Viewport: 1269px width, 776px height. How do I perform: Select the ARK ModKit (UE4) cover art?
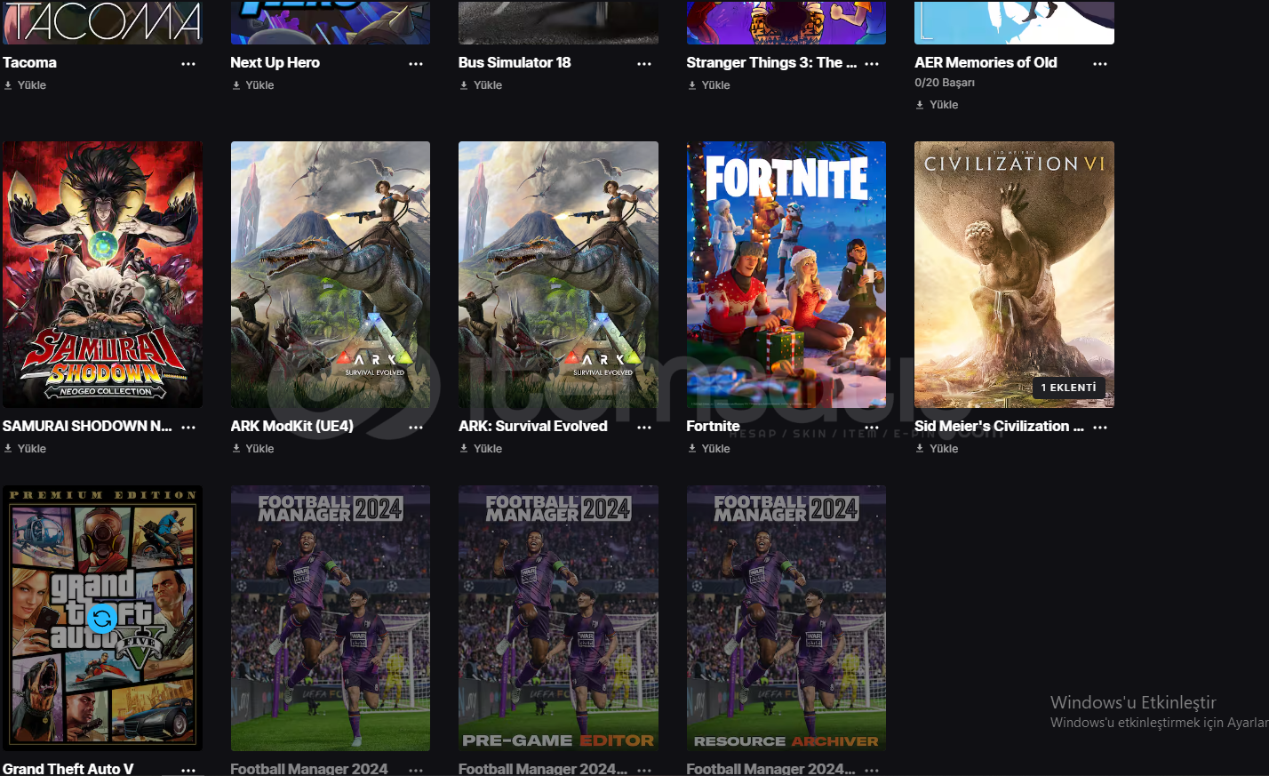coord(331,275)
